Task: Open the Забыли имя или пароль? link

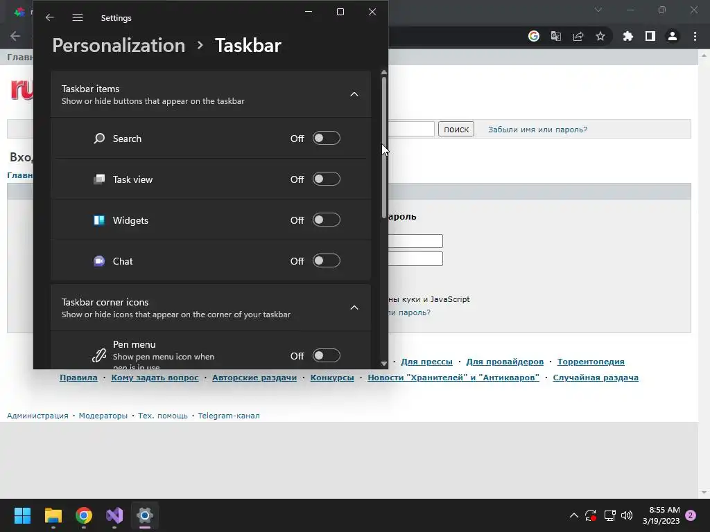Action: click(537, 130)
